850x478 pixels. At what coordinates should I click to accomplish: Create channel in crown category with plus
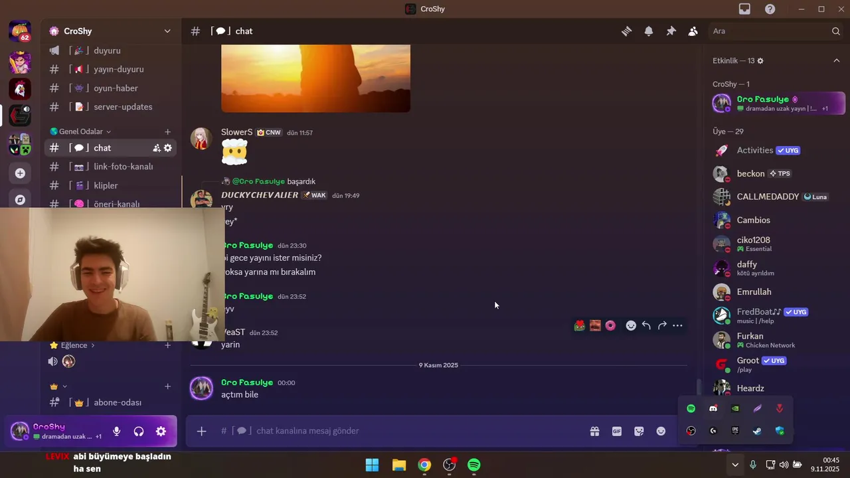click(x=167, y=386)
